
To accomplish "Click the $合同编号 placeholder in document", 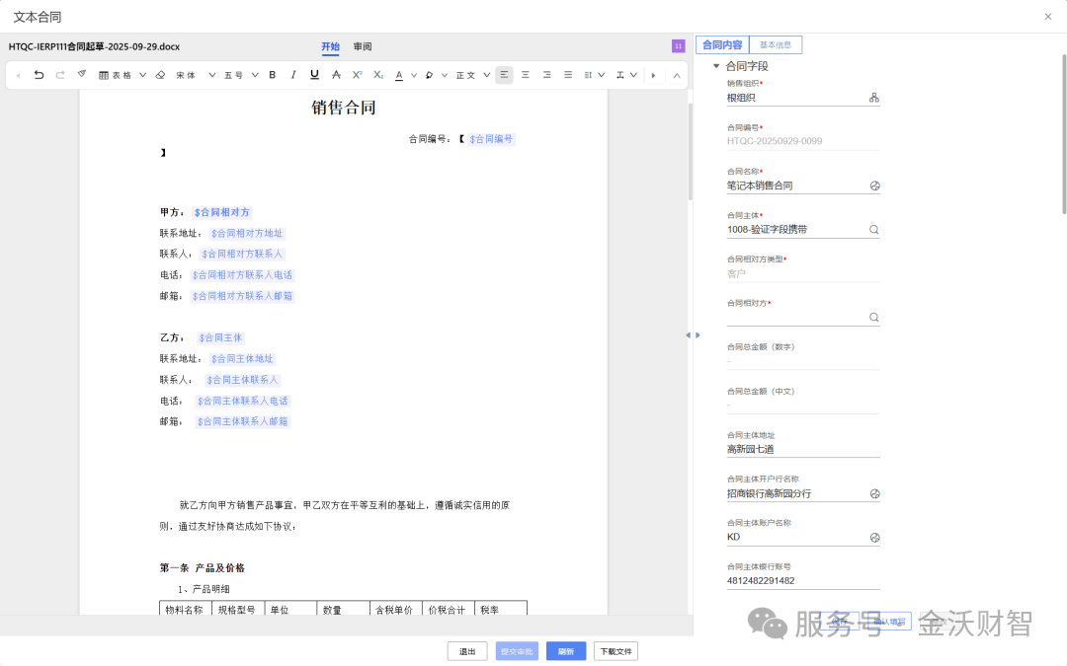I will 491,139.
